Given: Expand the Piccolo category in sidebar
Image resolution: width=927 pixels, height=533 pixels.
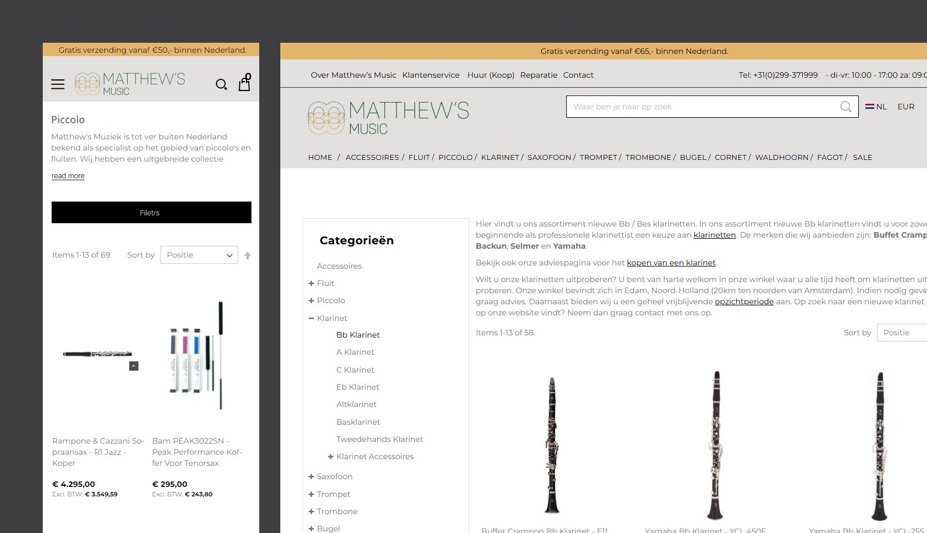Looking at the screenshot, I should [x=311, y=300].
